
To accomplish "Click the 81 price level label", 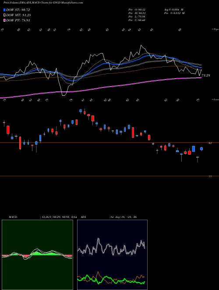I will tap(210, 143).
